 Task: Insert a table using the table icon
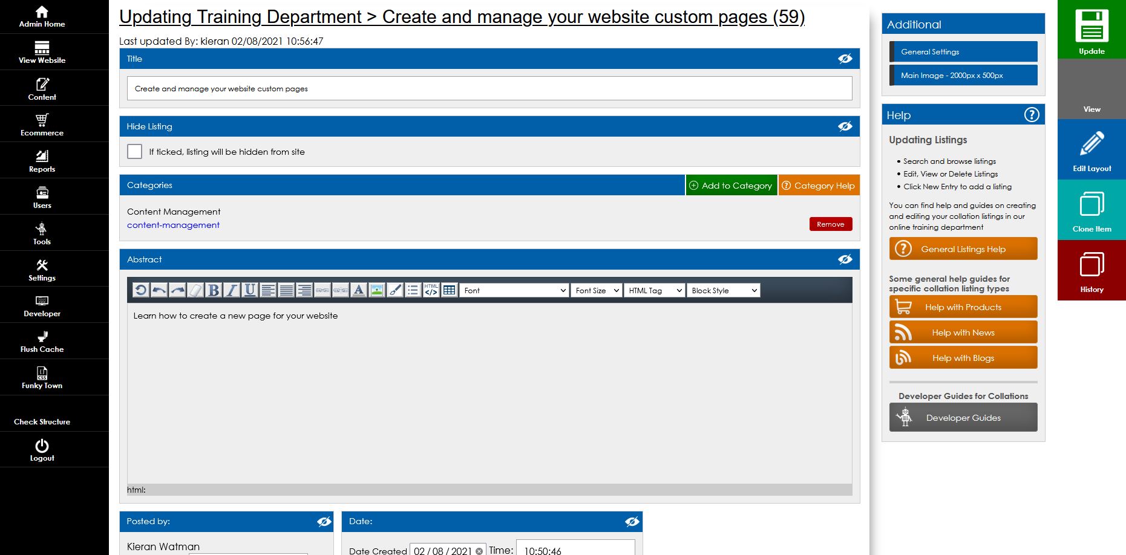click(x=449, y=290)
